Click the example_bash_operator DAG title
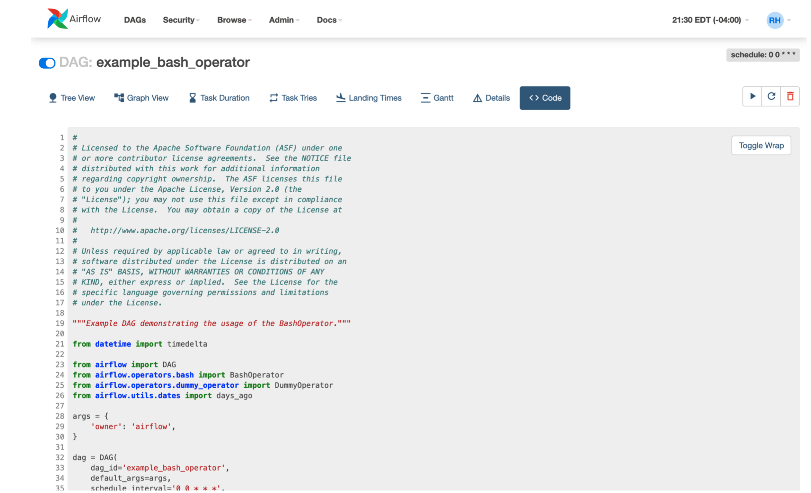This screenshot has width=811, height=493. (173, 62)
